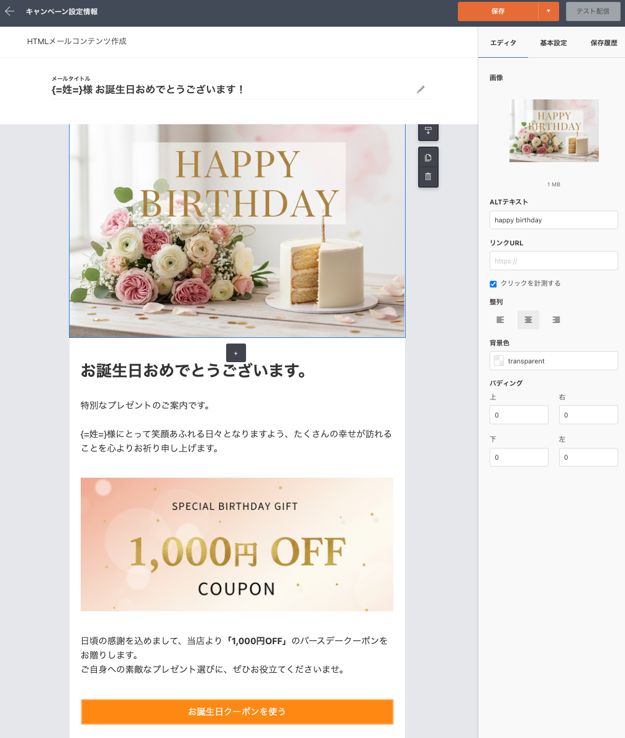Disable the クリックを計測する checkbox
Image resolution: width=625 pixels, height=738 pixels.
point(493,284)
